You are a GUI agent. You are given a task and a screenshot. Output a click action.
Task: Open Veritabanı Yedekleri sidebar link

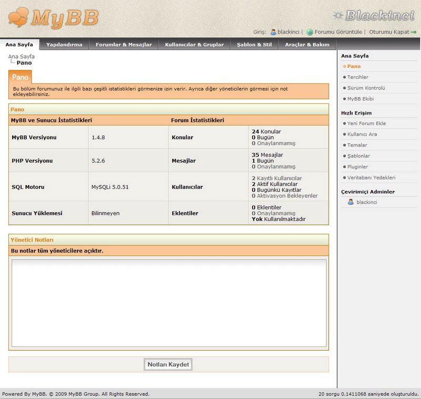click(x=371, y=177)
